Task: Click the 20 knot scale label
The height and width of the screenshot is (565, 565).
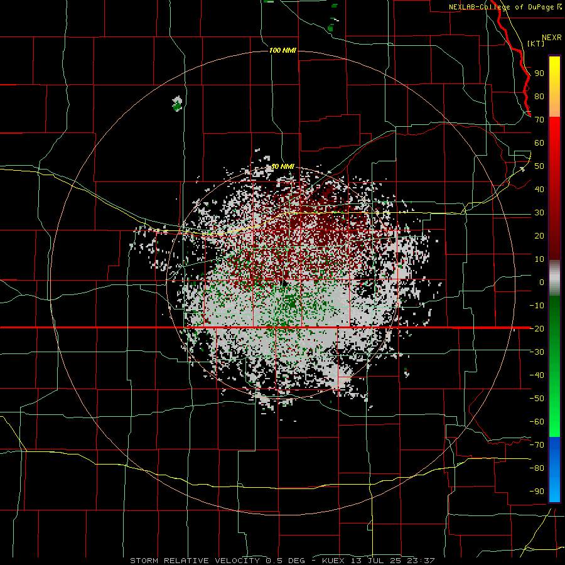Action: coord(539,236)
